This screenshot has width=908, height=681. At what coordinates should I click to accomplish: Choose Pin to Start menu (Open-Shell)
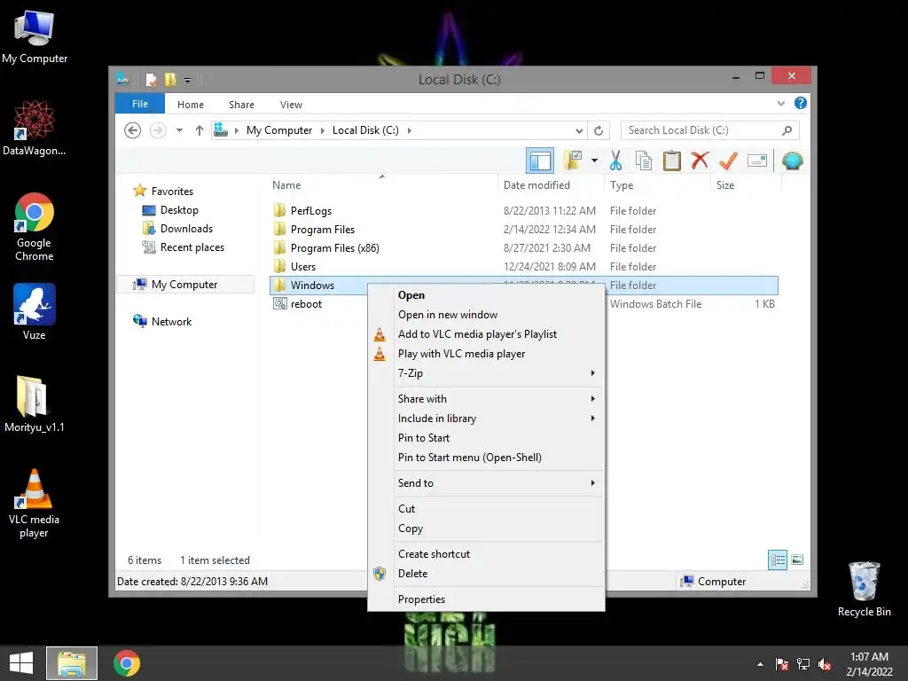(x=487, y=458)
